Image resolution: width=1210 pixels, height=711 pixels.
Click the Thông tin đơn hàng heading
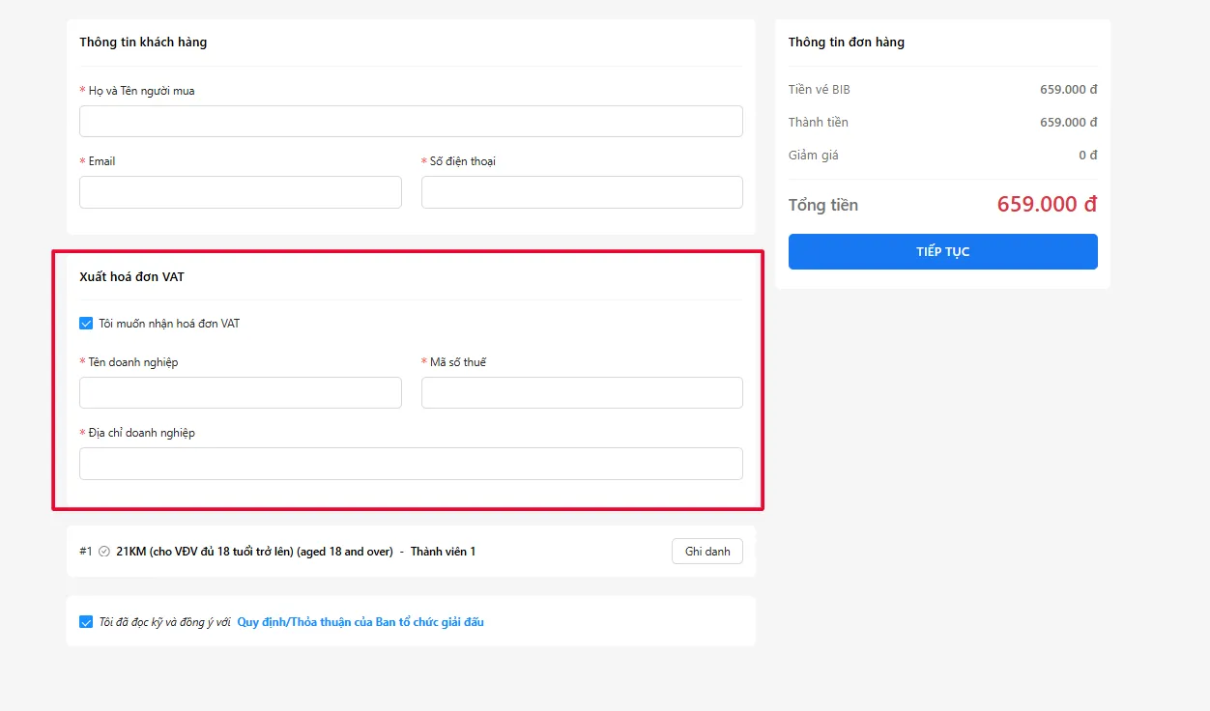tap(847, 43)
